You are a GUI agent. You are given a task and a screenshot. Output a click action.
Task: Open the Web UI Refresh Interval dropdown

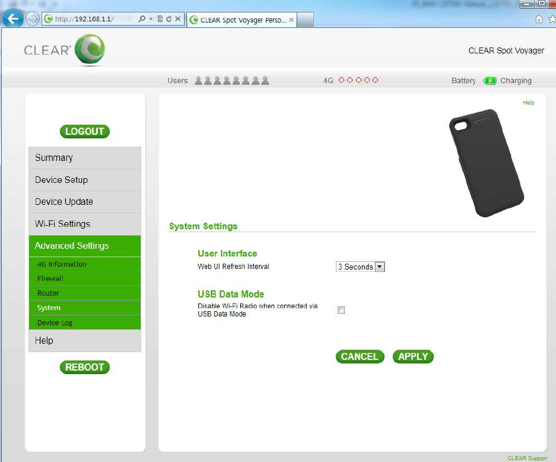point(360,267)
